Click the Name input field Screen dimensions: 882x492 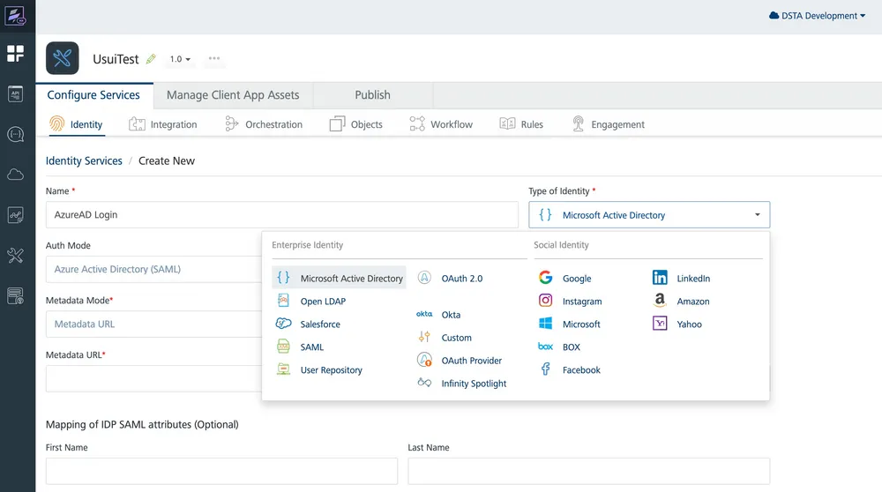281,215
